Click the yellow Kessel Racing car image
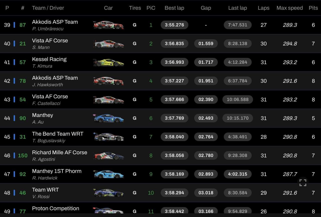This screenshot has height=217, width=321. (x=108, y=62)
